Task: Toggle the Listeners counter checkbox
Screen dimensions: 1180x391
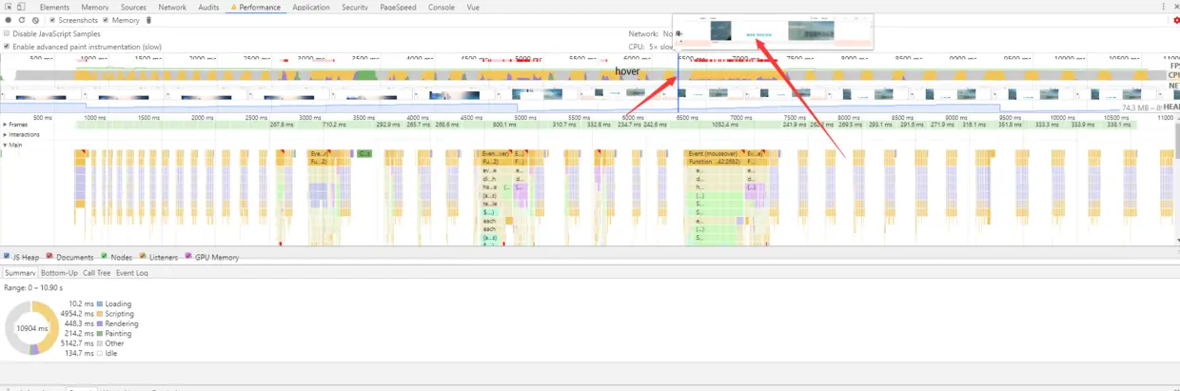Action: [143, 257]
